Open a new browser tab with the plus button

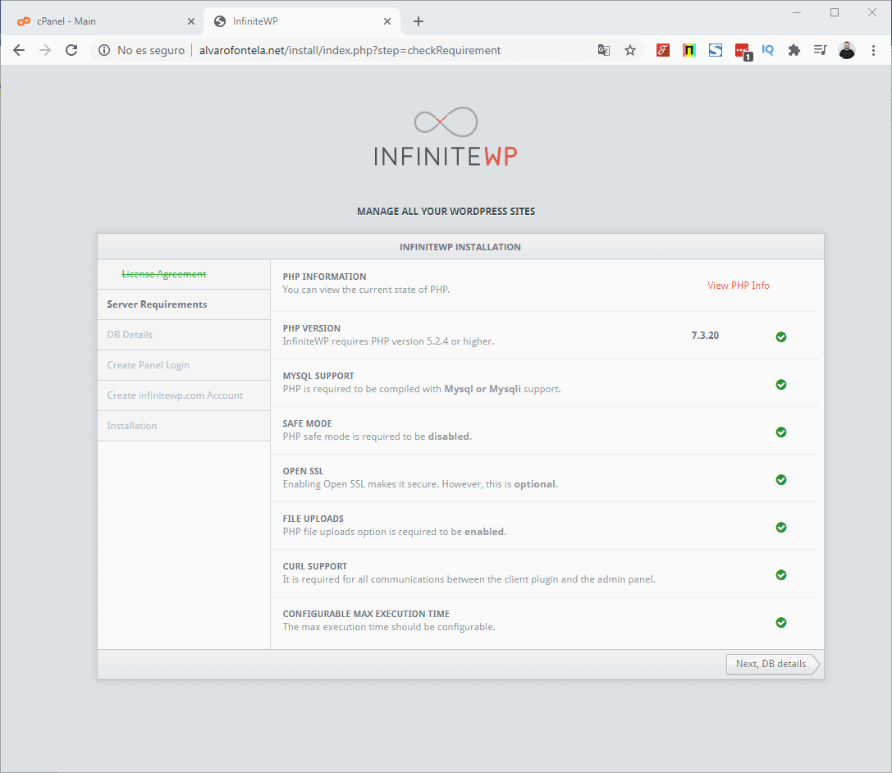[x=419, y=21]
